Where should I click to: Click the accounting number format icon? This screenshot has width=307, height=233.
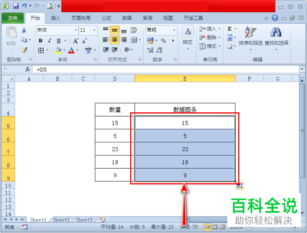(x=150, y=40)
